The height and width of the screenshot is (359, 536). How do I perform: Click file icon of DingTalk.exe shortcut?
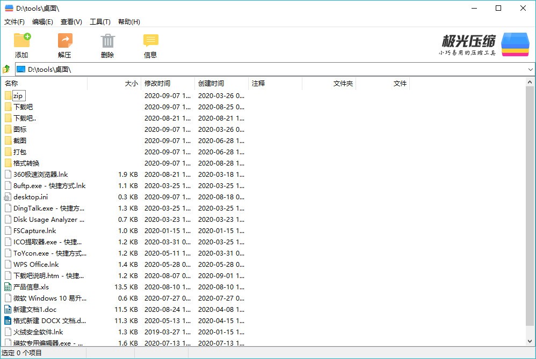click(x=8, y=208)
